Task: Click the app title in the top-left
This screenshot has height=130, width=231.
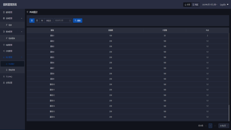Action: 10,5
